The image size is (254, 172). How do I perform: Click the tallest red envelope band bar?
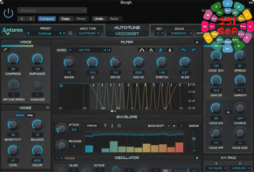tap(179, 147)
